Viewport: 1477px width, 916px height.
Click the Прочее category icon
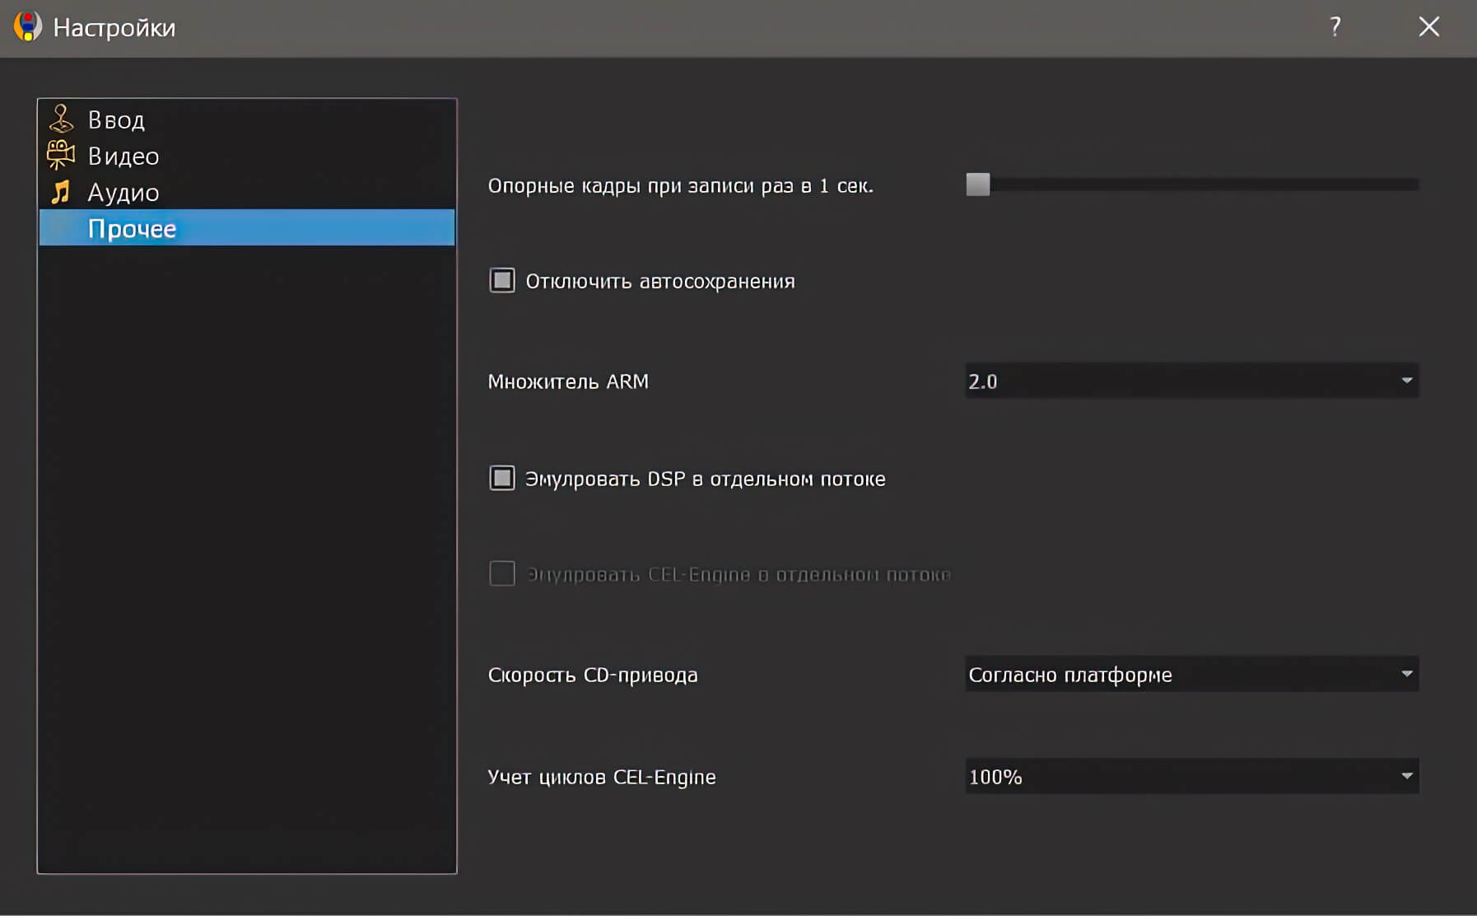click(59, 228)
